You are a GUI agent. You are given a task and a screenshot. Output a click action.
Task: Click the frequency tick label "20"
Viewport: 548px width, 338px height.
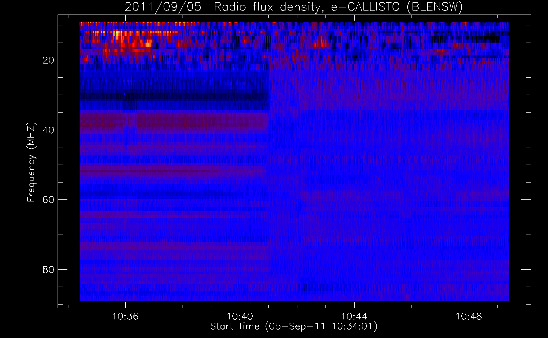[48, 60]
